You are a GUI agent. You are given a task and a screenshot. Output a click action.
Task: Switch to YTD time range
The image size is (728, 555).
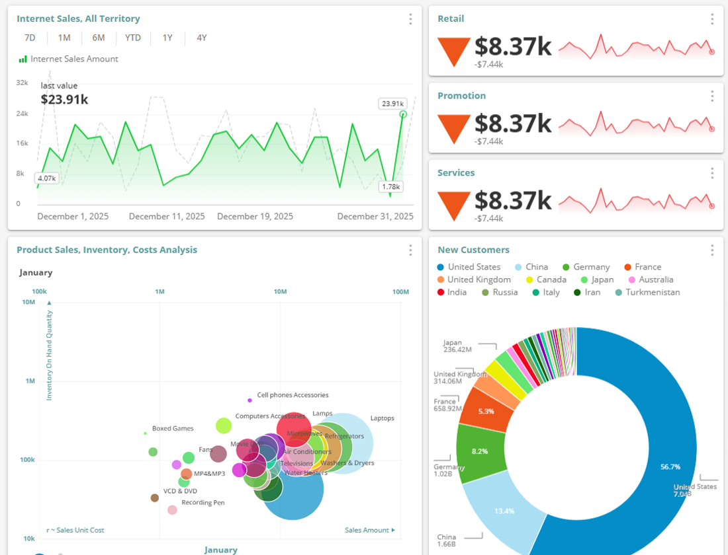[x=133, y=38]
